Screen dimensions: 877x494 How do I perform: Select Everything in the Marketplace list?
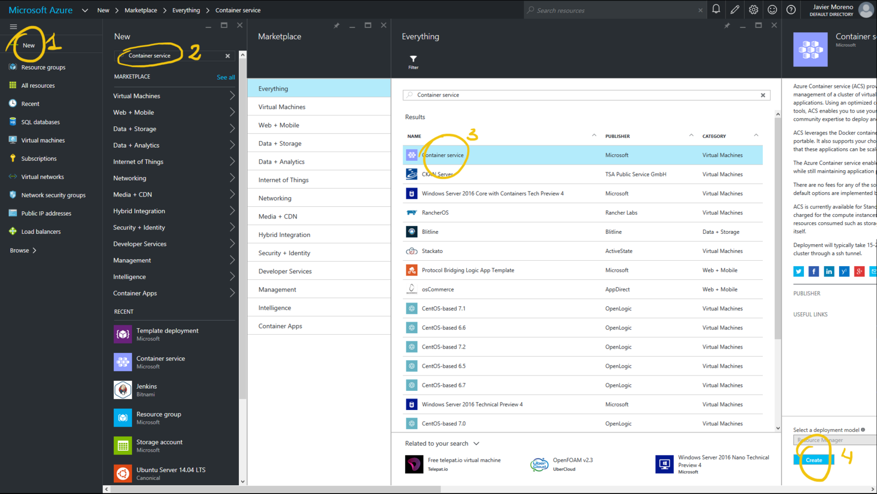[x=319, y=88]
